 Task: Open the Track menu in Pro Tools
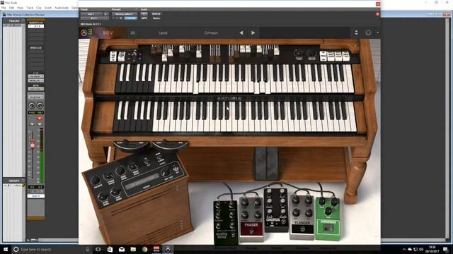30,8
